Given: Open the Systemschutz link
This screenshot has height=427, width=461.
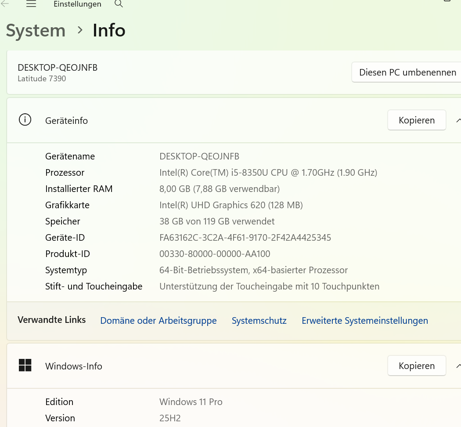Looking at the screenshot, I should (x=259, y=321).
